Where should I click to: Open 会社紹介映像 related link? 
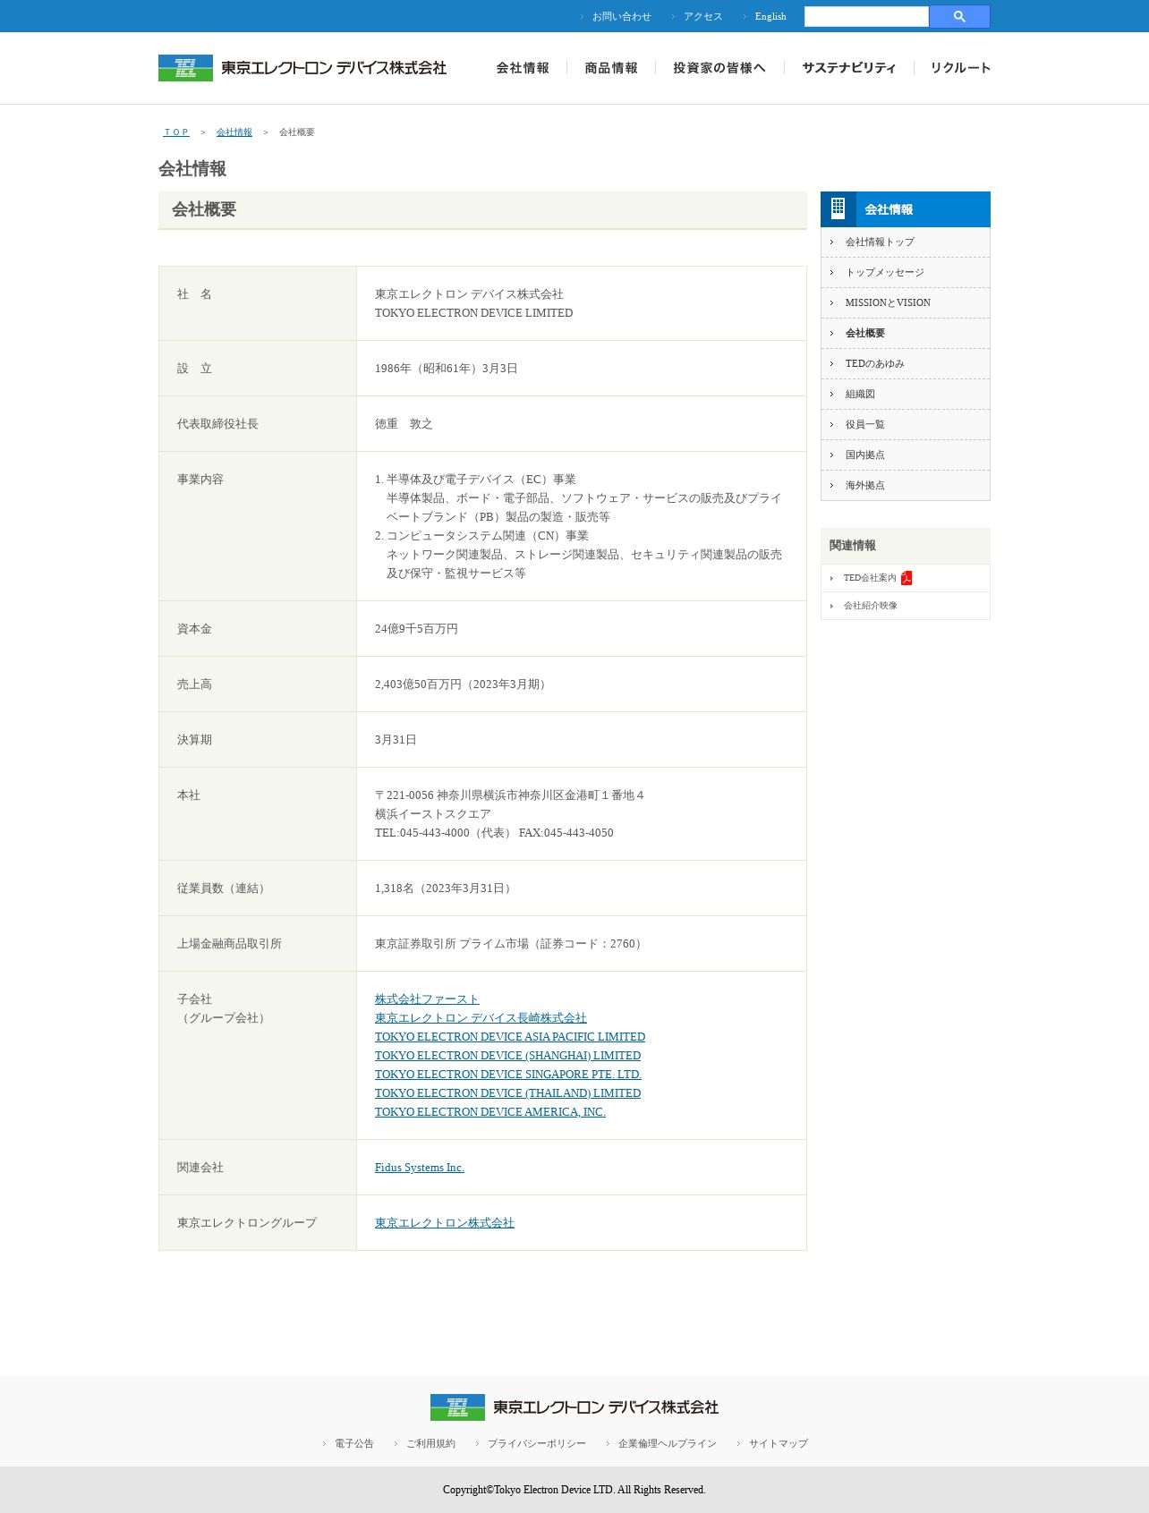click(x=870, y=606)
